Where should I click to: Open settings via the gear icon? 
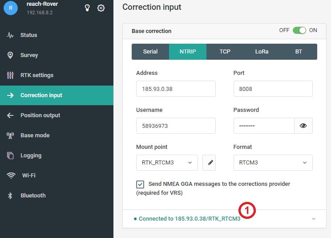pos(101,8)
